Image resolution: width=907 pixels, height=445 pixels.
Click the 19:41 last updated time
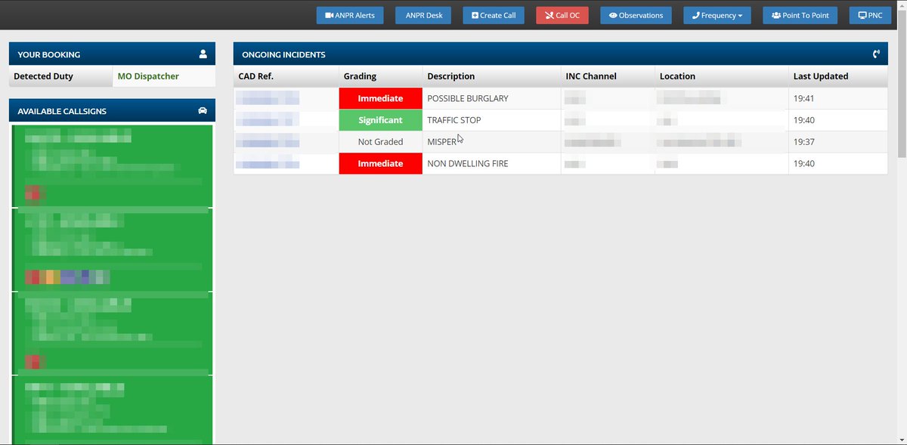[x=804, y=98]
